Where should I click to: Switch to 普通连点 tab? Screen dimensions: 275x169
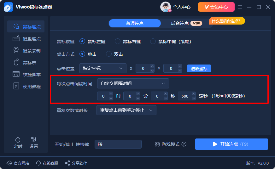coord(135,23)
